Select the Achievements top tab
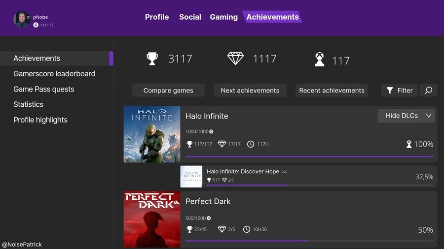This screenshot has width=444, height=249. pyautogui.click(x=272, y=17)
